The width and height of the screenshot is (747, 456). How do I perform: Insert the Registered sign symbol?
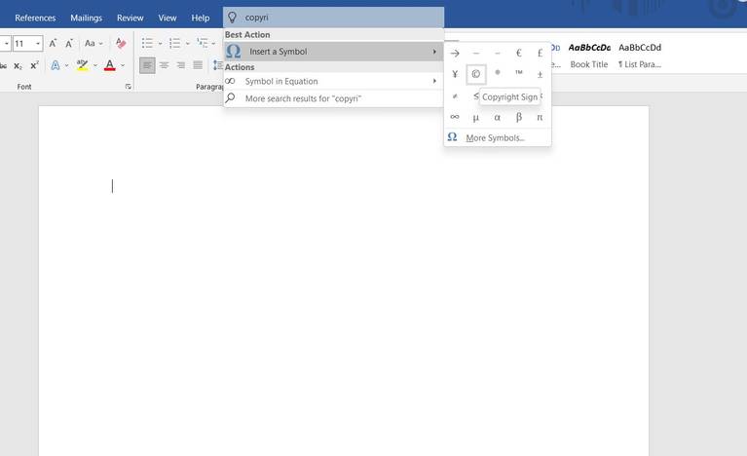click(497, 73)
